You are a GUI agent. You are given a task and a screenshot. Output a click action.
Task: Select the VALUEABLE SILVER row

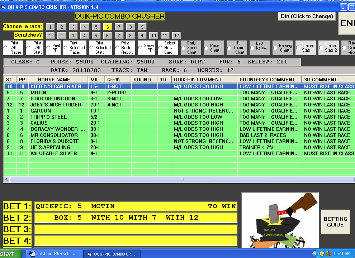click(x=58, y=153)
